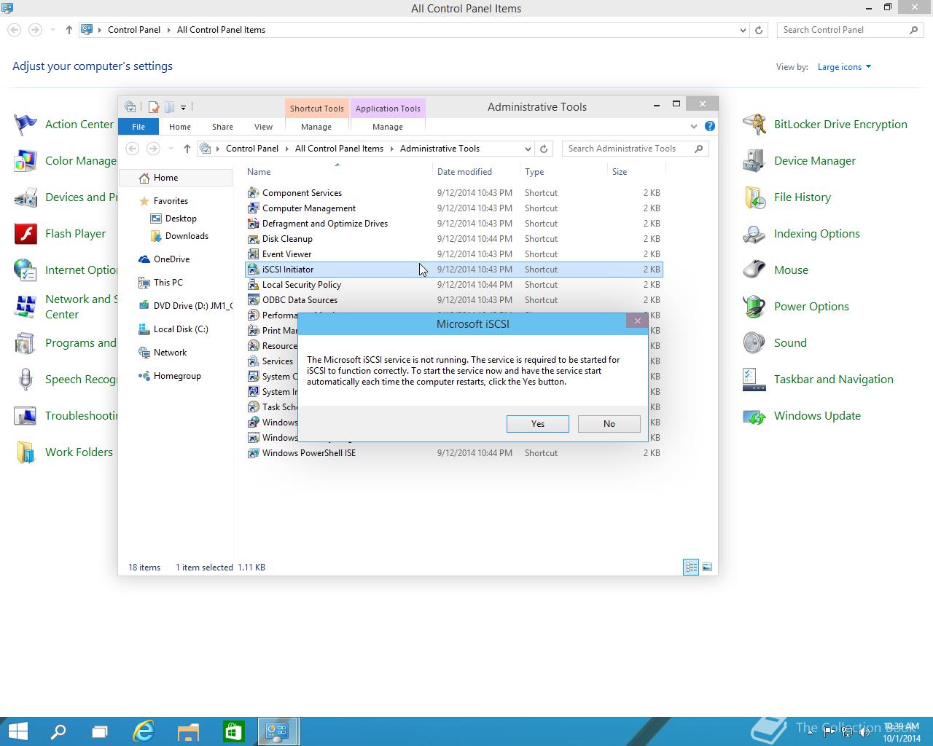The height and width of the screenshot is (746, 933).
Task: Expand the Administrative Tools ribbon chevron
Action: pos(693,127)
